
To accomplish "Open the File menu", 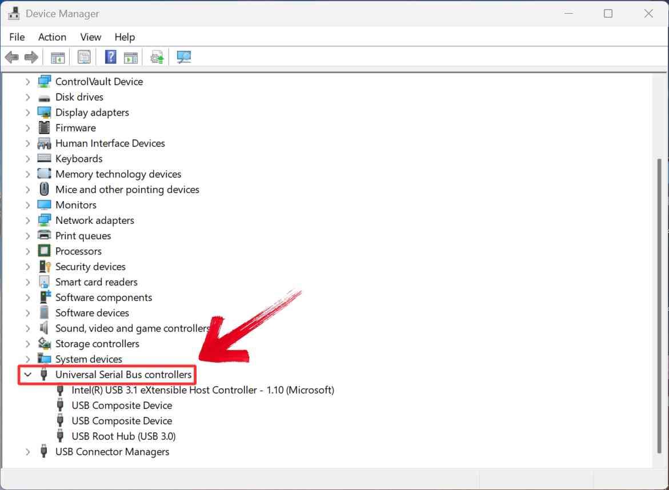I will tap(17, 37).
